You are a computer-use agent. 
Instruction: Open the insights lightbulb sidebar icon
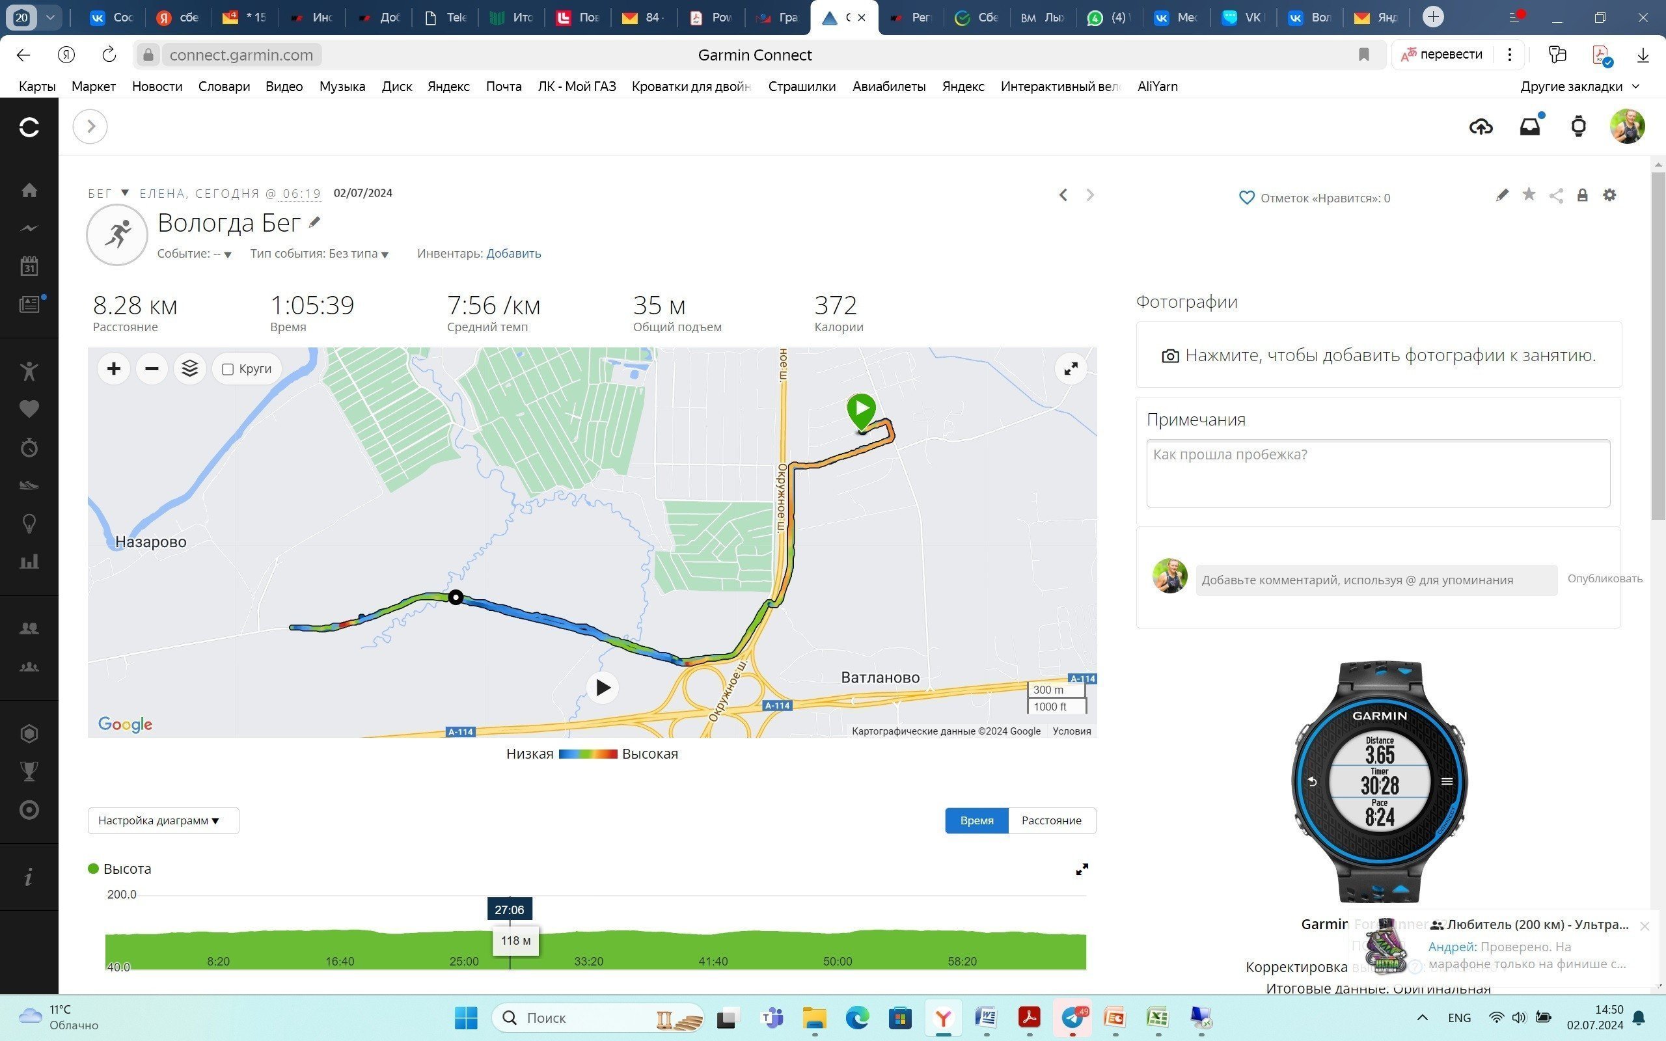pyautogui.click(x=29, y=524)
